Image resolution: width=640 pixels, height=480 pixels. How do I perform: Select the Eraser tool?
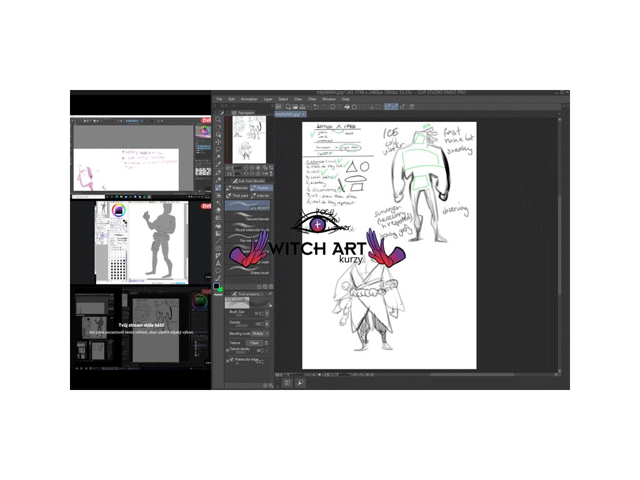click(x=218, y=210)
